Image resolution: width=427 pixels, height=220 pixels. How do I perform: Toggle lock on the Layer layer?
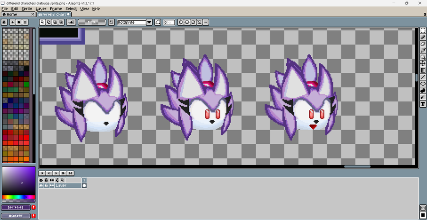tap(46, 185)
